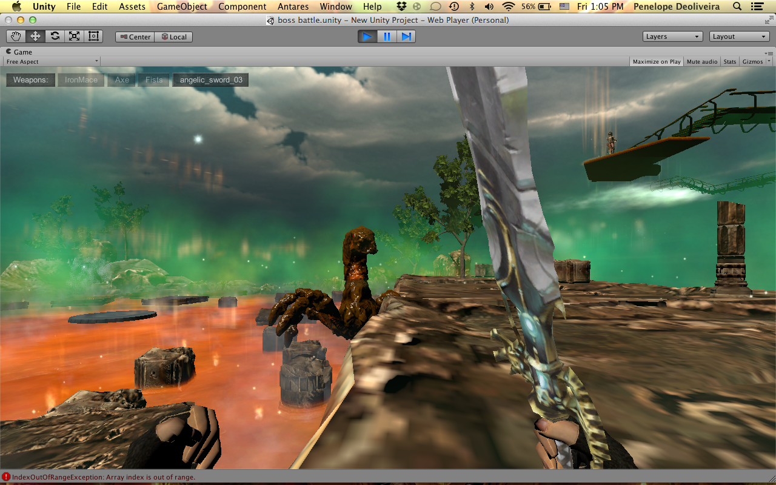Open the Layout dropdown

740,36
